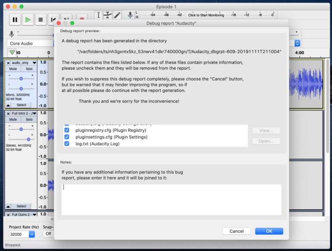Uncheck pluginregistry.cfg (Plugin Registry)
332x251 pixels.
point(67,130)
